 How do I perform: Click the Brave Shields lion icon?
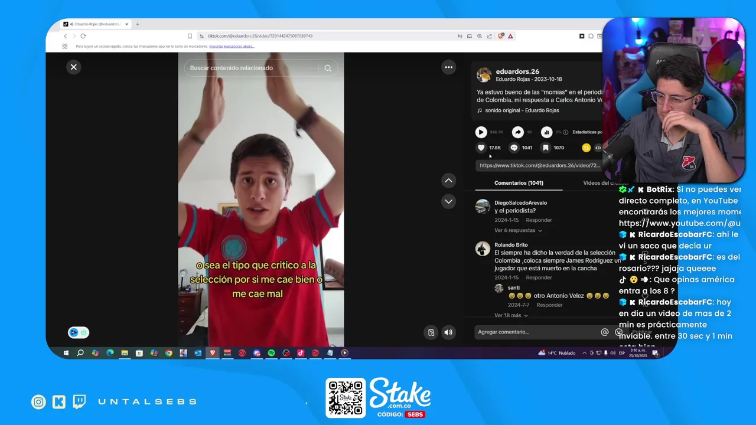[x=501, y=36]
